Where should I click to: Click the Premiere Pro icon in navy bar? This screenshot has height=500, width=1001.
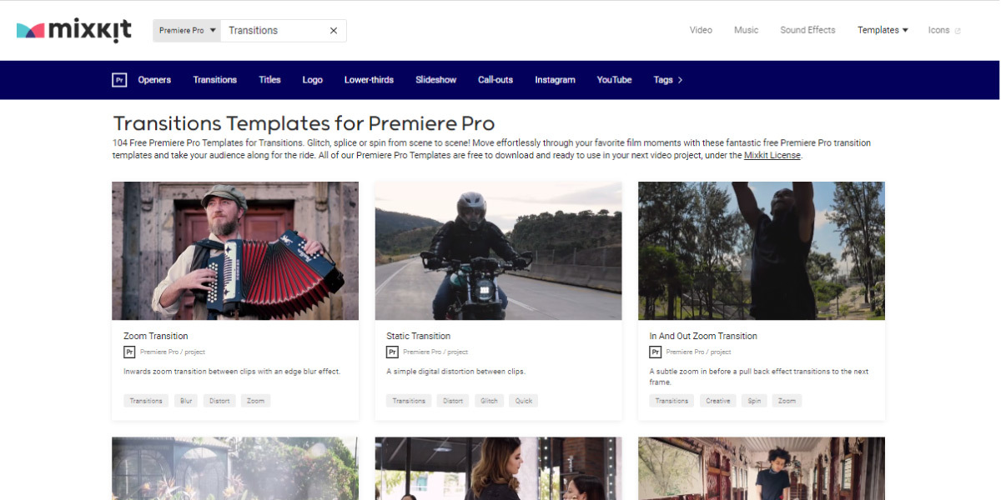[x=119, y=80]
